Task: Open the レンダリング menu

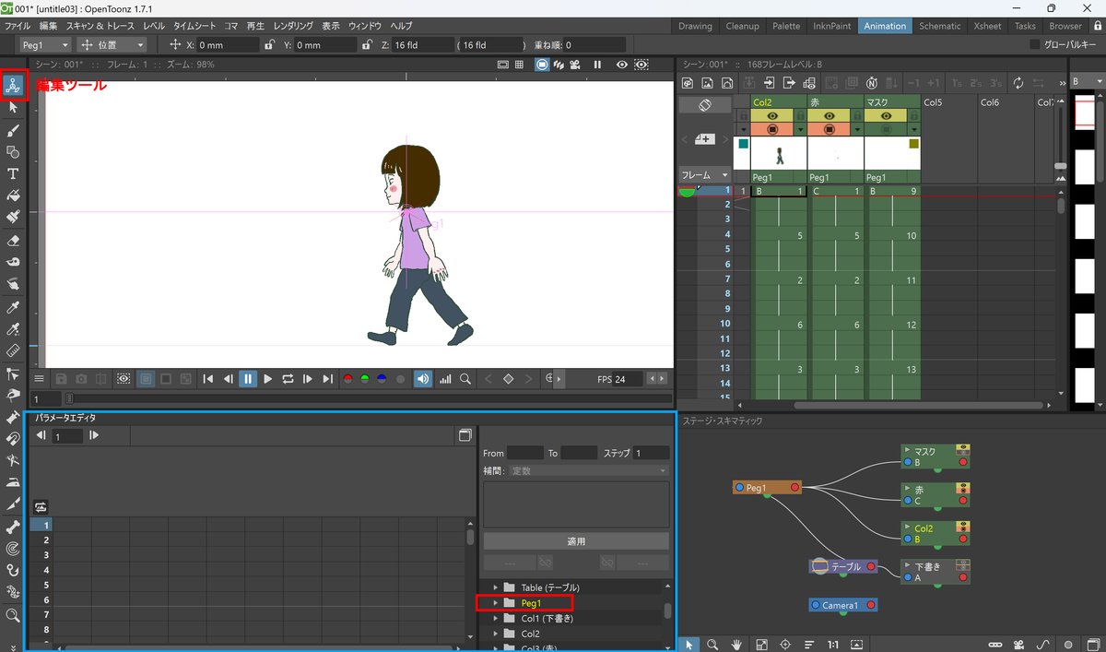Action: coord(294,26)
